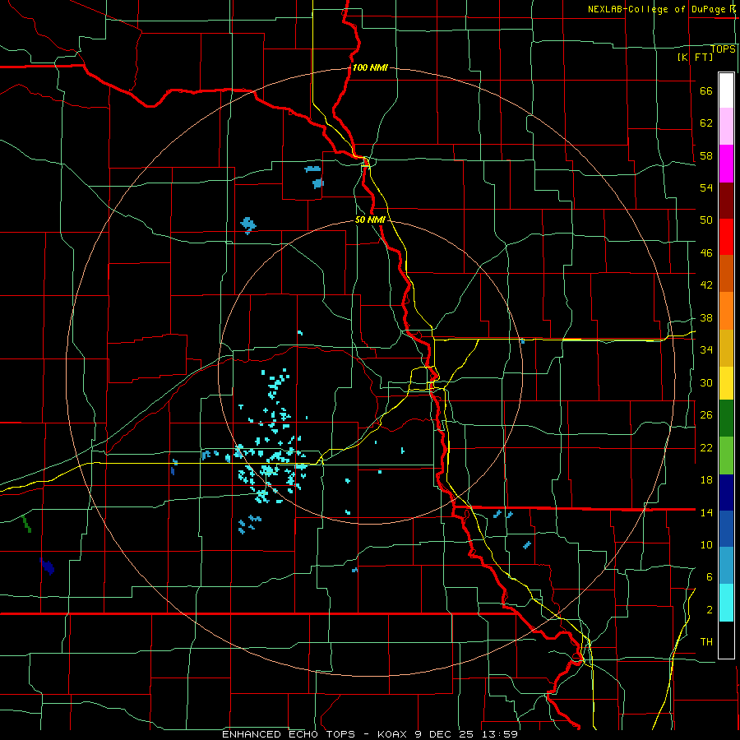Click the "34" legend value
The width and height of the screenshot is (740, 740).
706,349
